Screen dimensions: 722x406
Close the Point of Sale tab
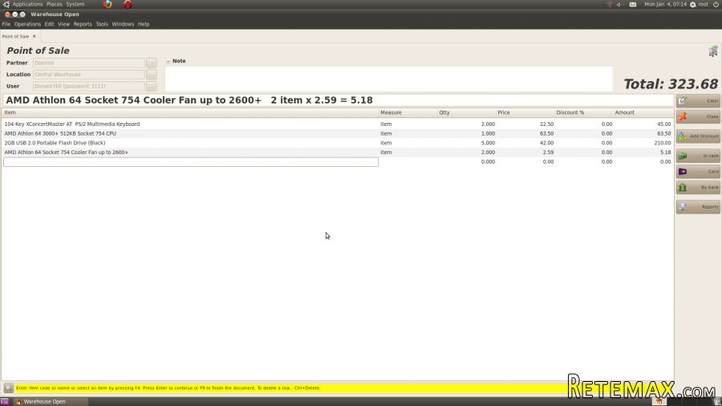pyautogui.click(x=34, y=36)
